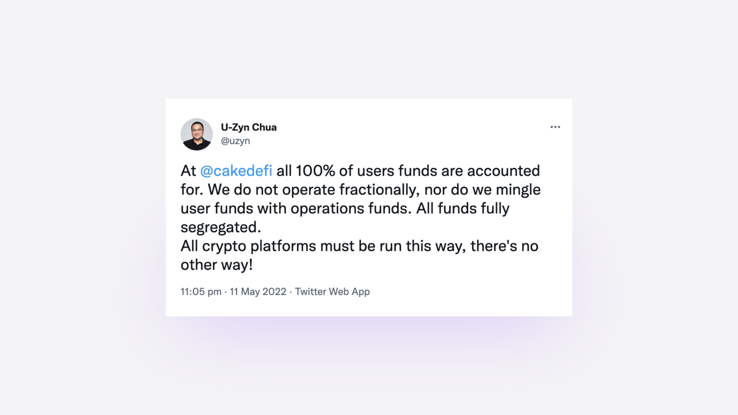Click the phrase "operations funds." in the tweet

[x=351, y=208]
